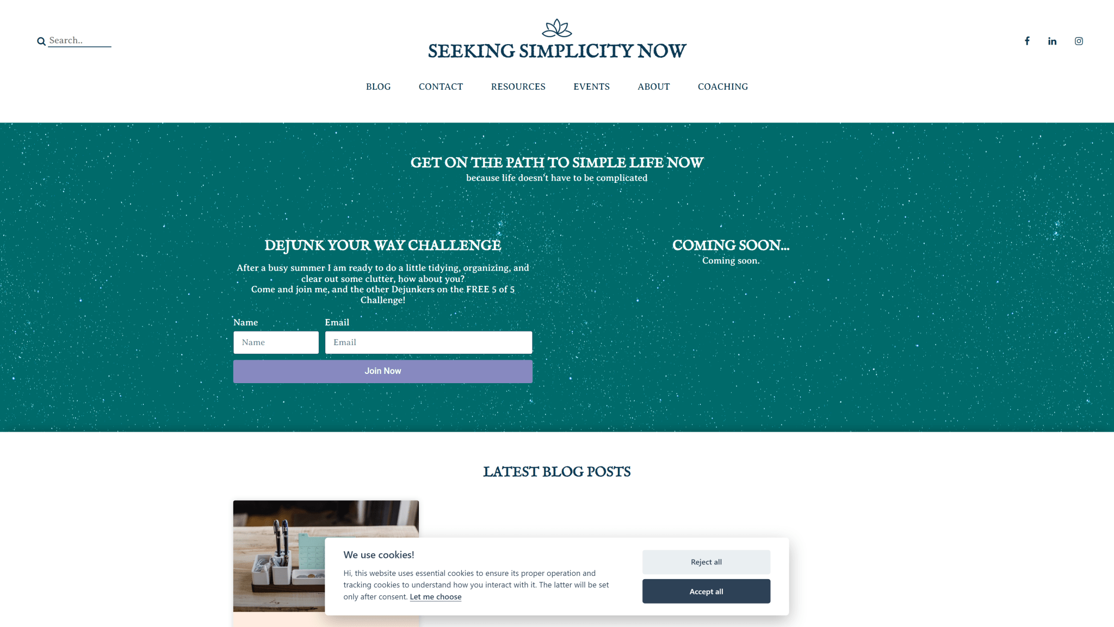Click the EVENTS tab in navigation
Image resolution: width=1114 pixels, height=627 pixels.
click(591, 87)
